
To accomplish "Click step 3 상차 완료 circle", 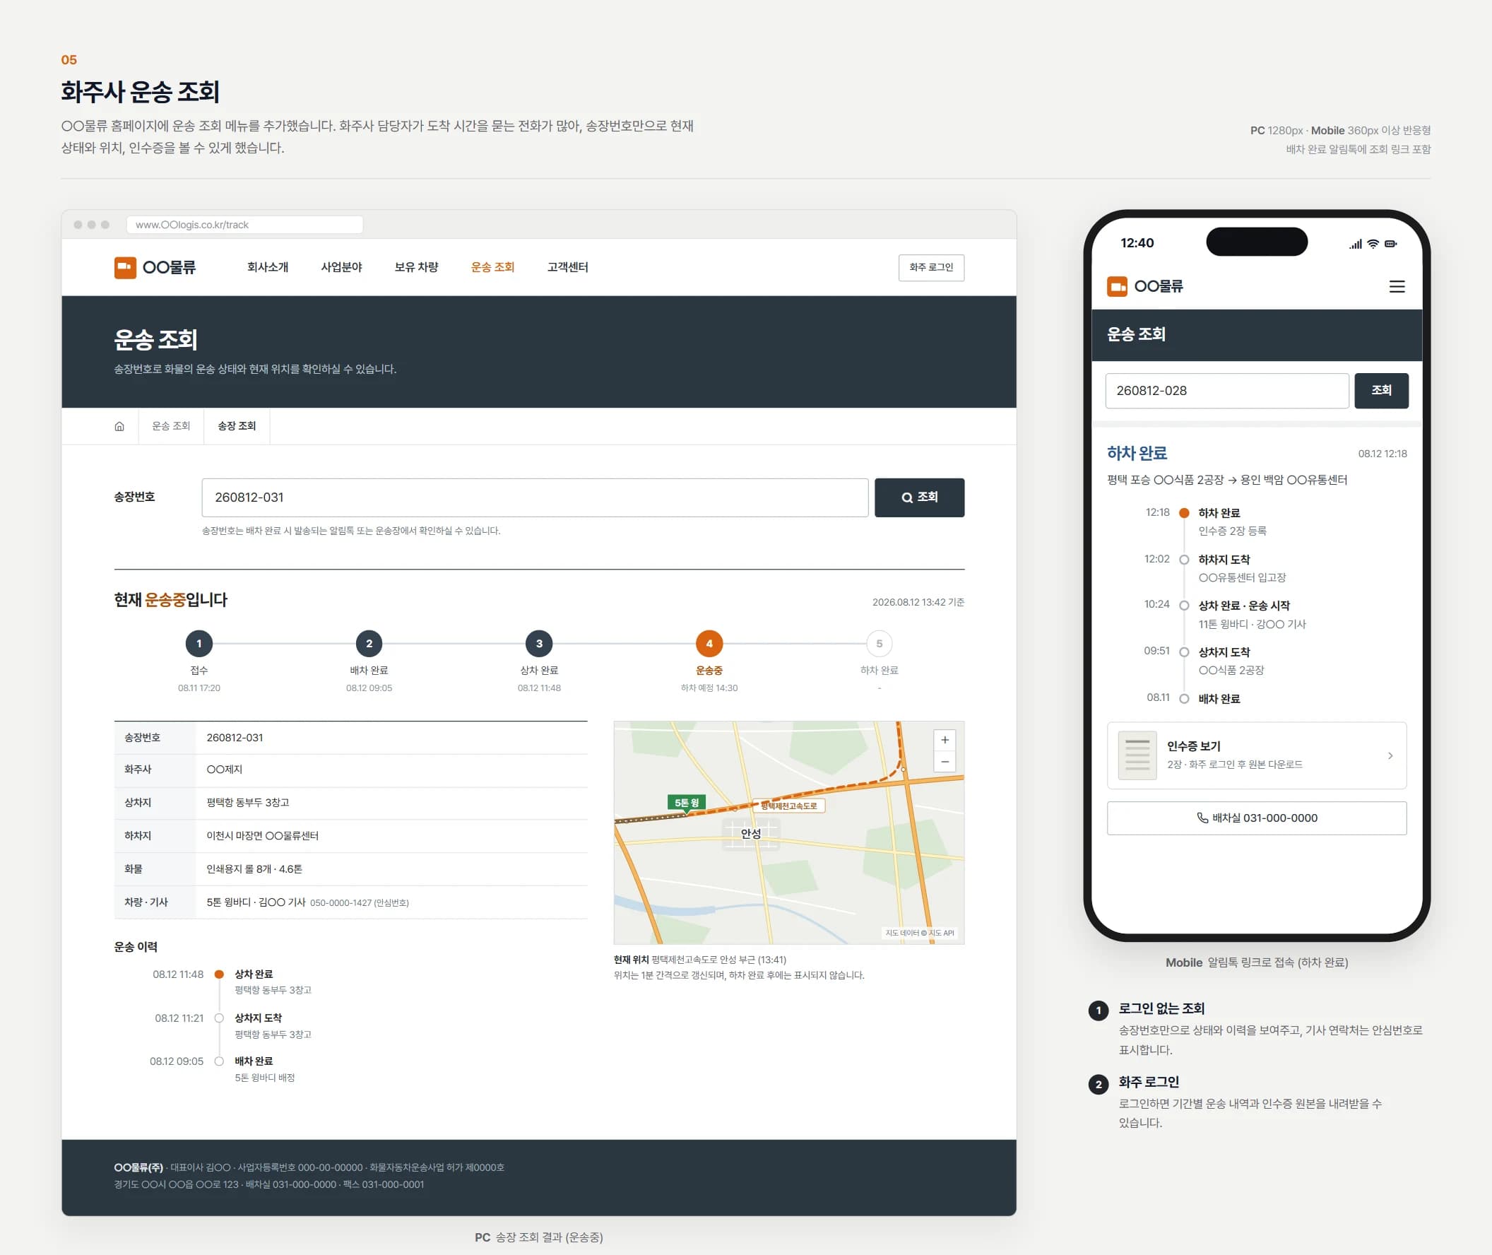I will pyautogui.click(x=539, y=644).
